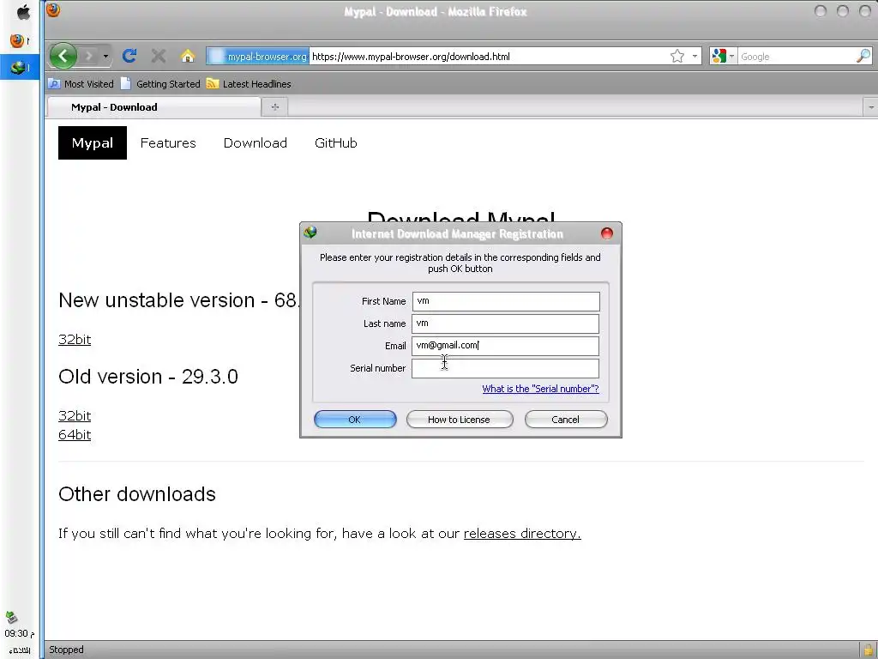The width and height of the screenshot is (878, 659).
Task: Click the Serial number field
Action: pos(506,368)
